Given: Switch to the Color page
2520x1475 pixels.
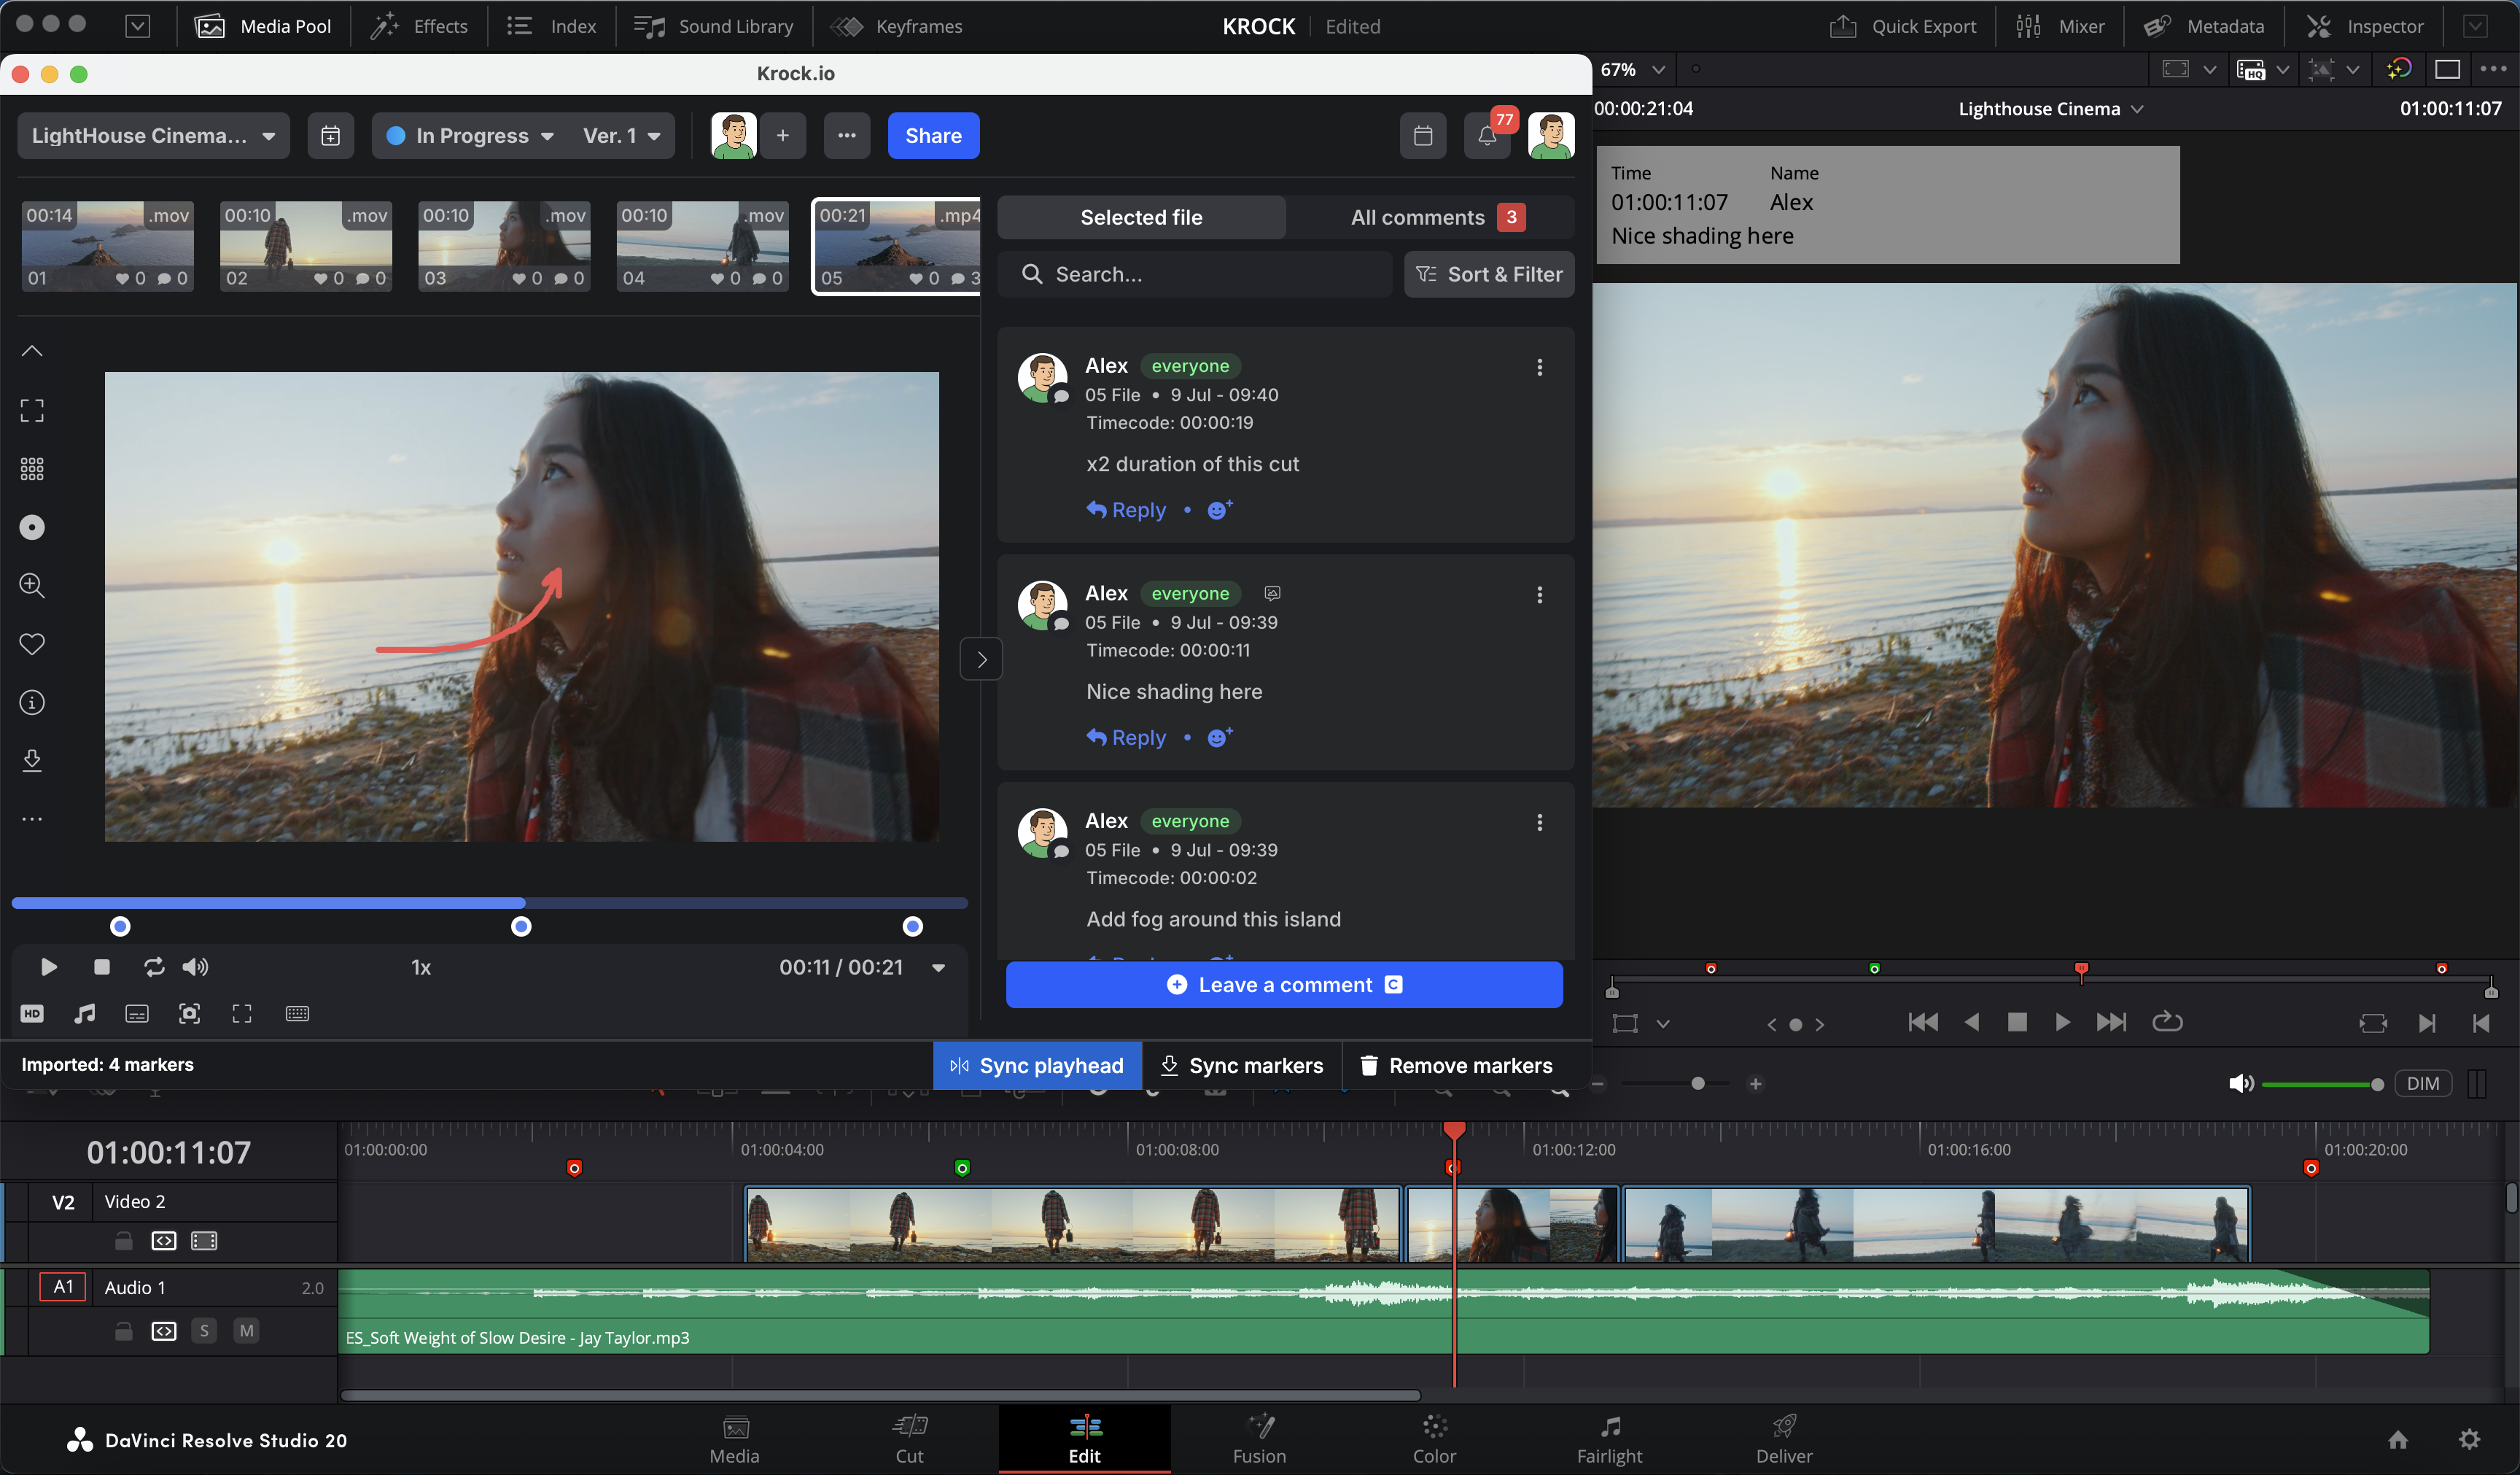Looking at the screenshot, I should click(x=1434, y=1439).
